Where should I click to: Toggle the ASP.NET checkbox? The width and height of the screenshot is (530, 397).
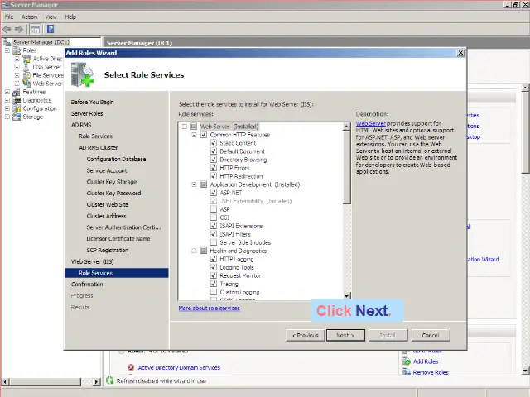coord(214,193)
